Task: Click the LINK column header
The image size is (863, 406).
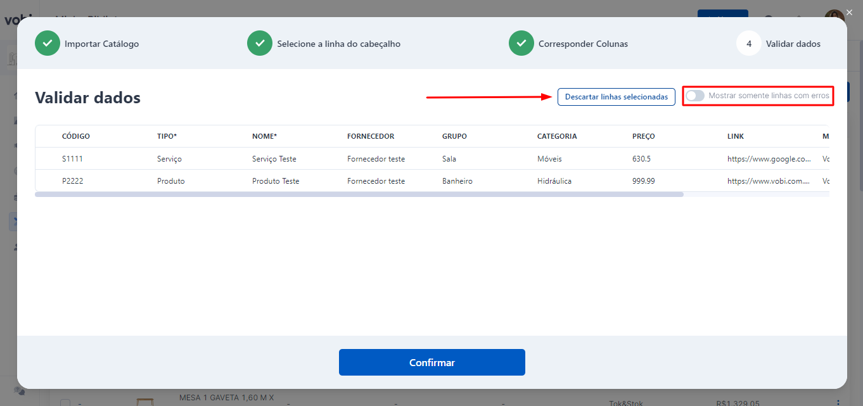Action: click(736, 136)
